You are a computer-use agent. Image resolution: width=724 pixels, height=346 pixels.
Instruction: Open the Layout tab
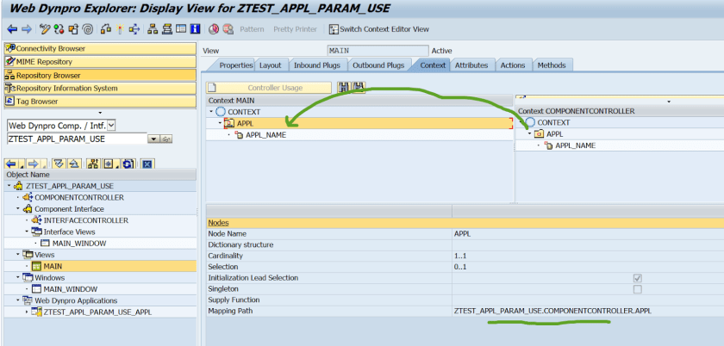[270, 65]
